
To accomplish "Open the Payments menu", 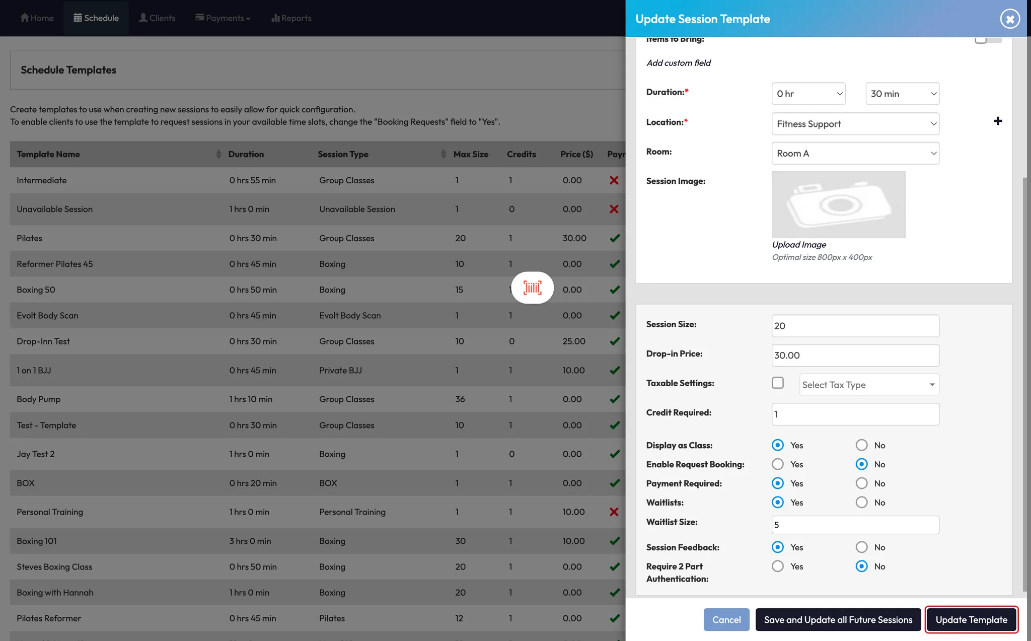I will (223, 18).
